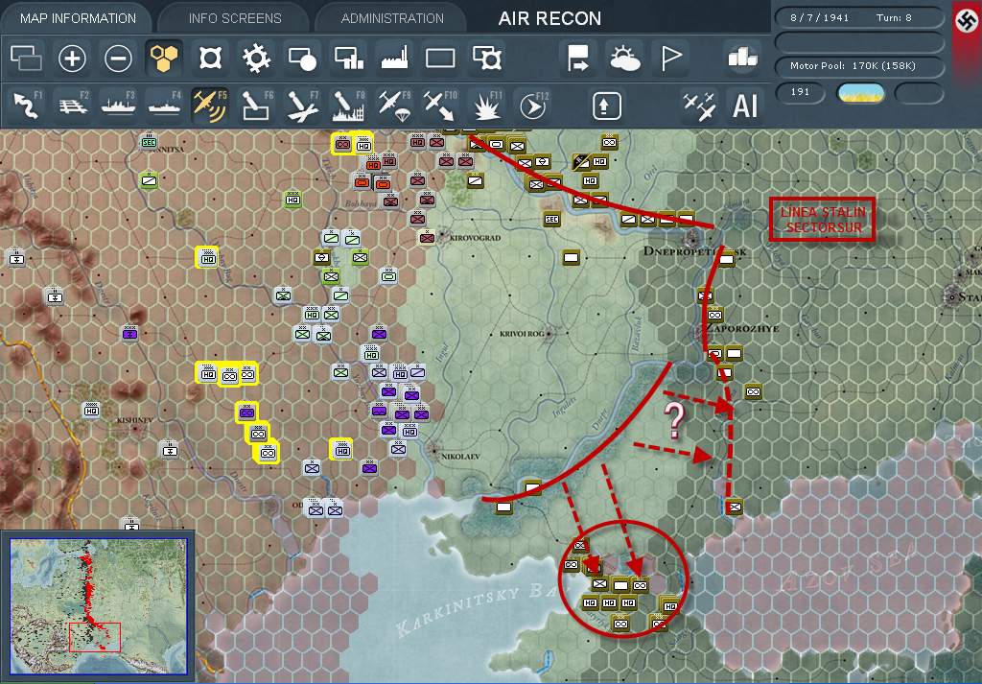This screenshot has width=982, height=684.
Task: Switch to the MAP INFORMATION tab
Action: coord(78,19)
